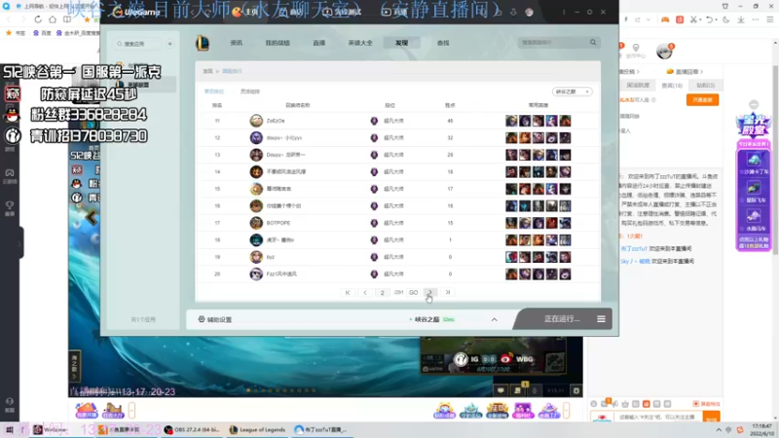Open the 英雄大全 tab

pyautogui.click(x=360, y=43)
